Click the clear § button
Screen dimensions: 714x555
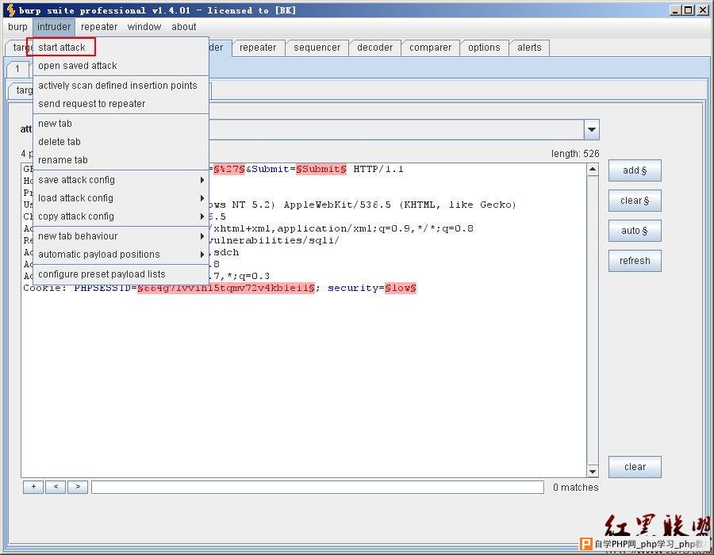(635, 201)
